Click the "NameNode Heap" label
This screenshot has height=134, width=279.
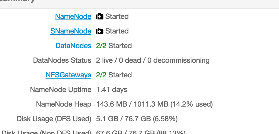click(63, 104)
